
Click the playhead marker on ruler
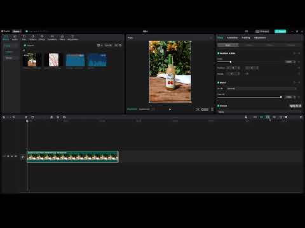tap(27, 121)
